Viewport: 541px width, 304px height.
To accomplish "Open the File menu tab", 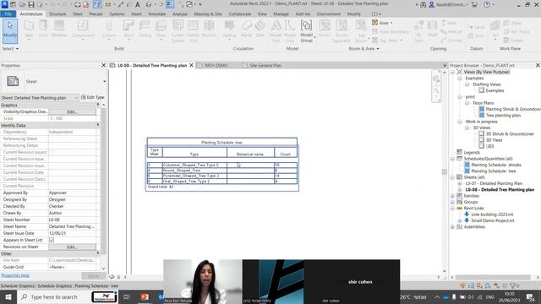I will point(8,14).
